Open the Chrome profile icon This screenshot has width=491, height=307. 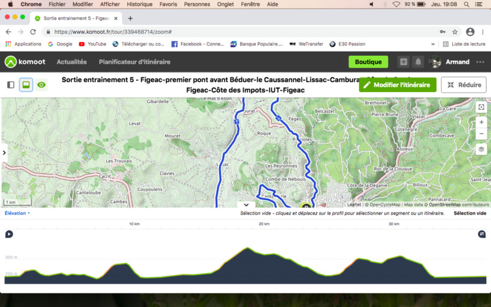tap(470, 32)
